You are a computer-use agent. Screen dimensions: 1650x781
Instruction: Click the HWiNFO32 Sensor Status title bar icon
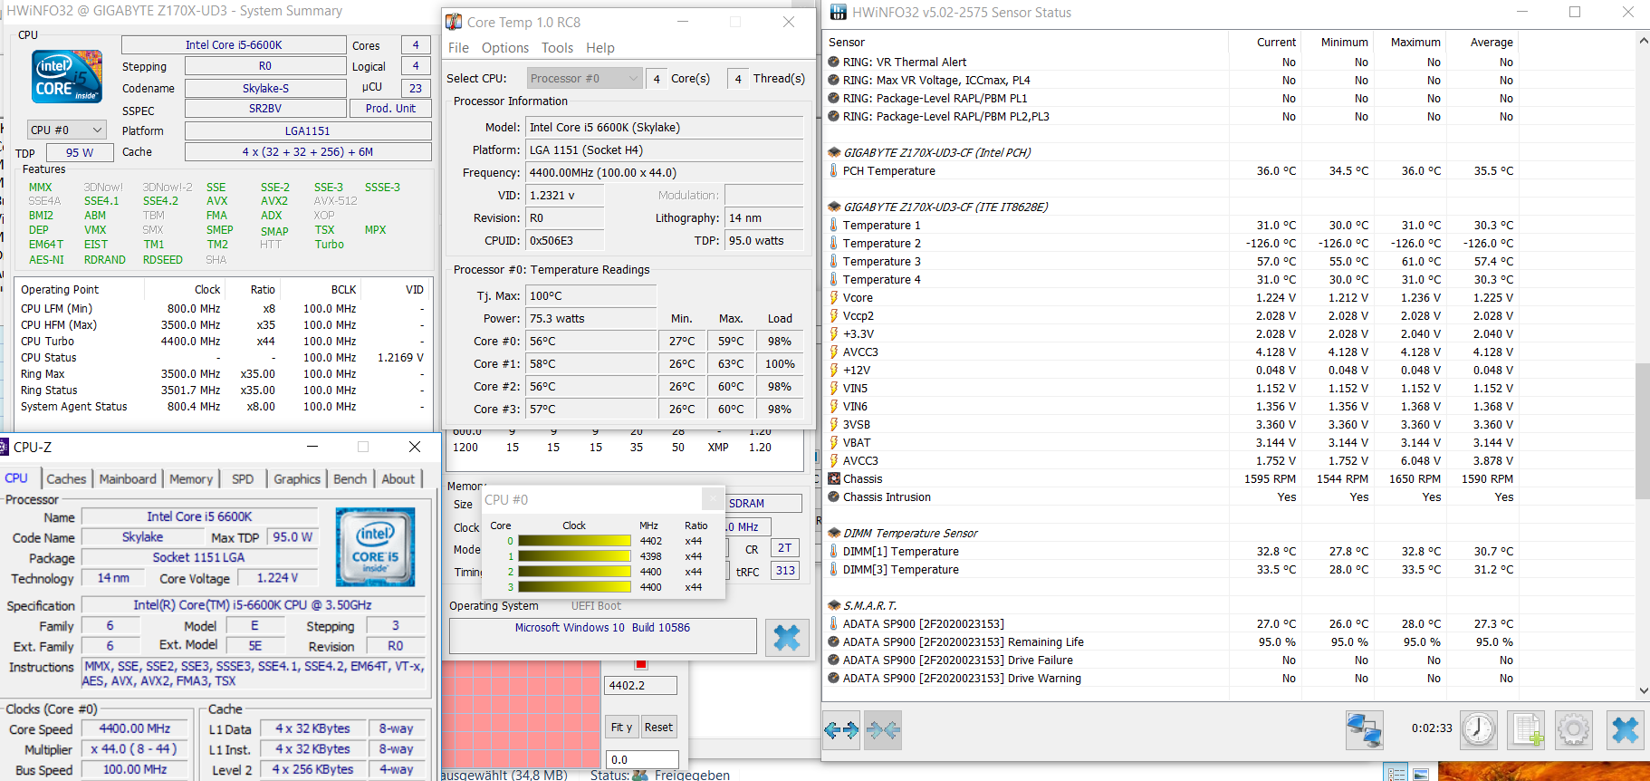(839, 12)
